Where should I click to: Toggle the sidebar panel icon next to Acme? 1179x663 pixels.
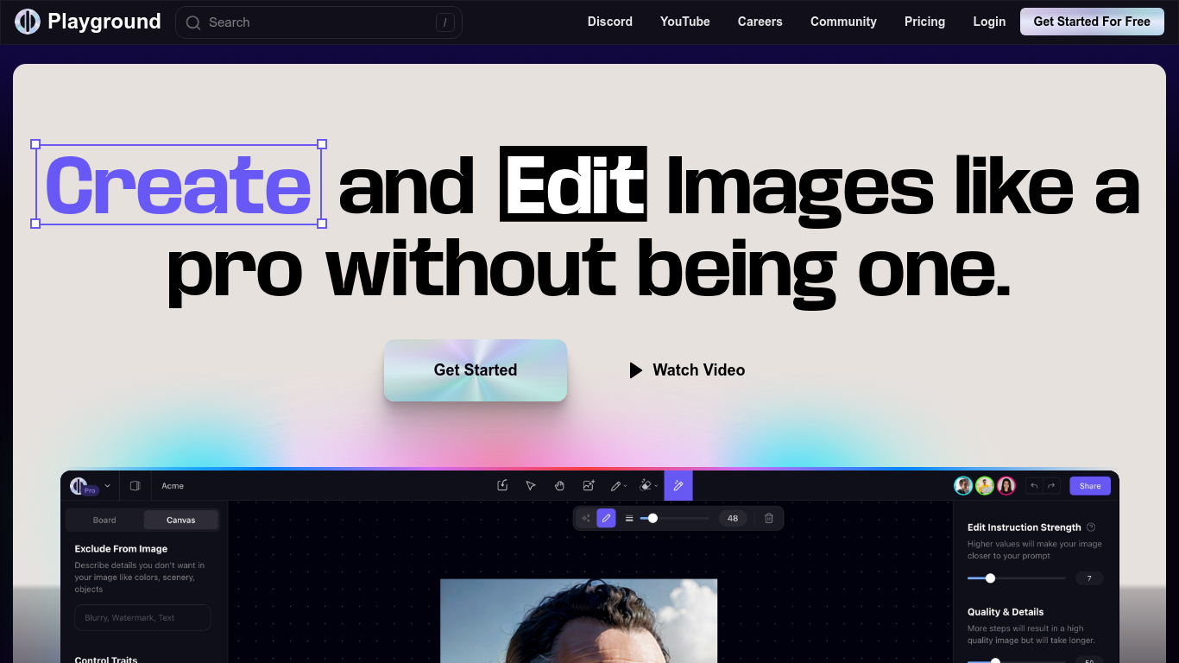coord(135,486)
